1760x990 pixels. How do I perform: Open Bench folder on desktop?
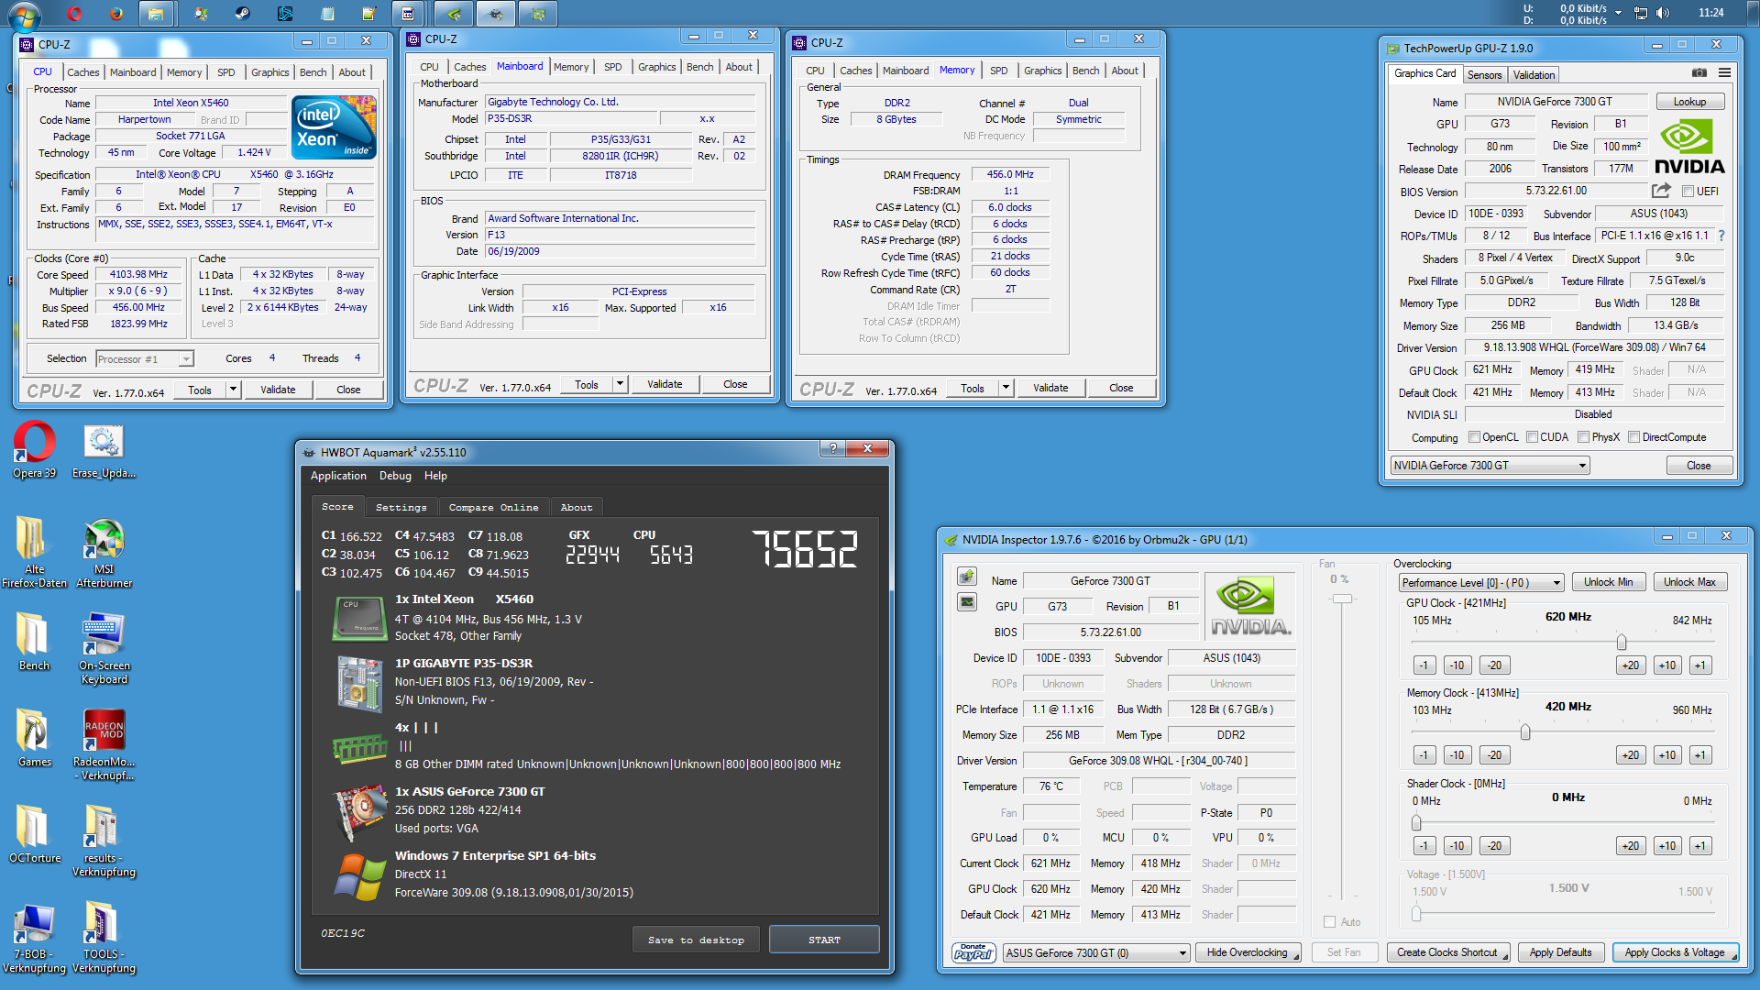pos(34,642)
